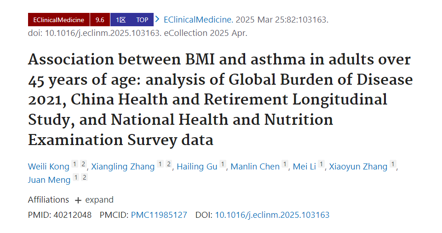Viewport: 442px width, 233px height.
Task: Click the TOP journal badge
Action: [143, 20]
